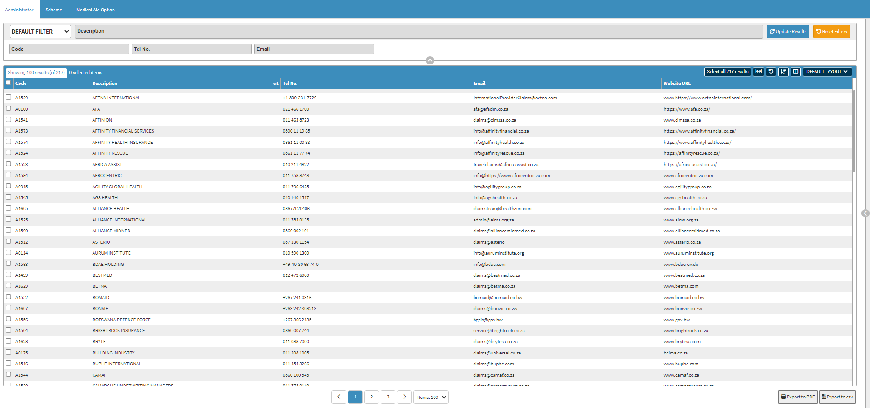
Task: Click AGILITY GLOBAL HEALTH description
Action: point(117,187)
